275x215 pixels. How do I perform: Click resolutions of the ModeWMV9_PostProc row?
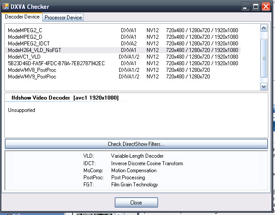[188, 77]
